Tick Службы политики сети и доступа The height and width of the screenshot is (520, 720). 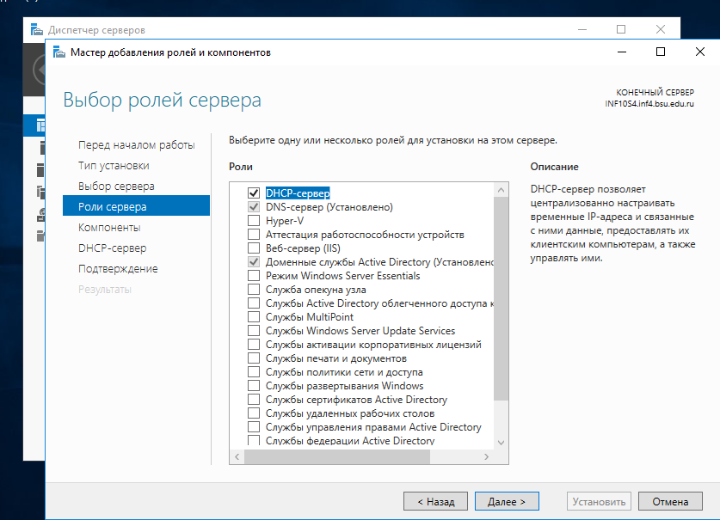click(254, 372)
